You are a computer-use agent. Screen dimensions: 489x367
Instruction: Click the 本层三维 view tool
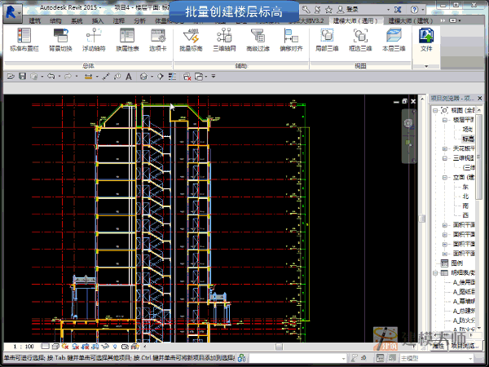(394, 40)
